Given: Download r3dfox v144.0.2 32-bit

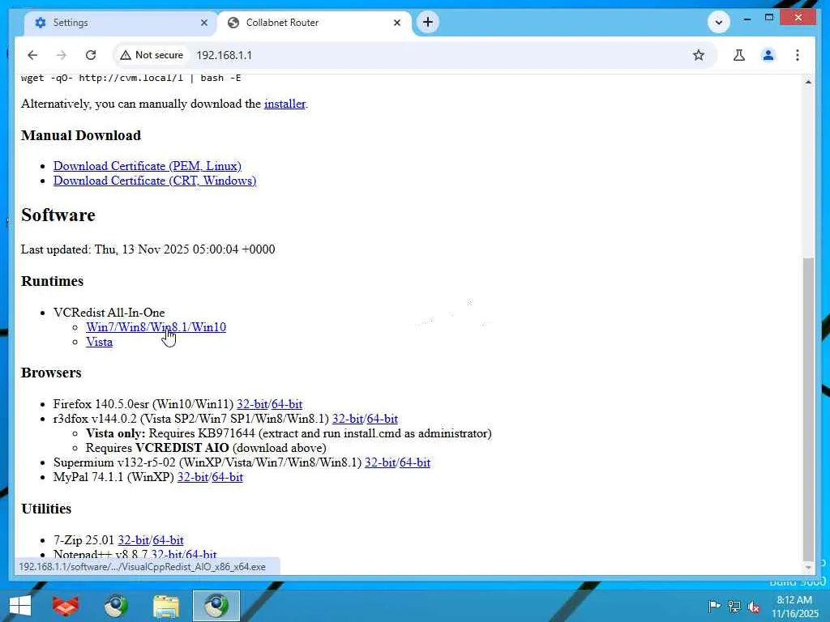Looking at the screenshot, I should tap(347, 419).
